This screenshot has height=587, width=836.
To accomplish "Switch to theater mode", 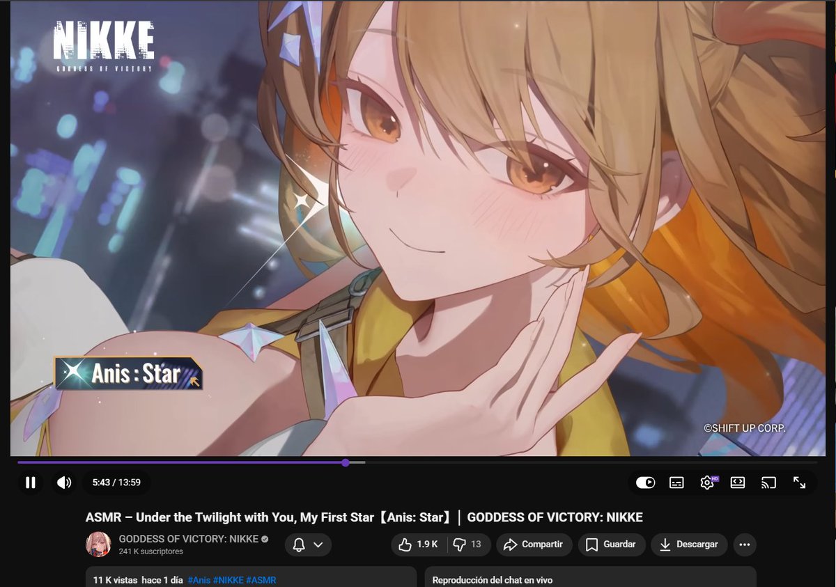I will [x=738, y=483].
